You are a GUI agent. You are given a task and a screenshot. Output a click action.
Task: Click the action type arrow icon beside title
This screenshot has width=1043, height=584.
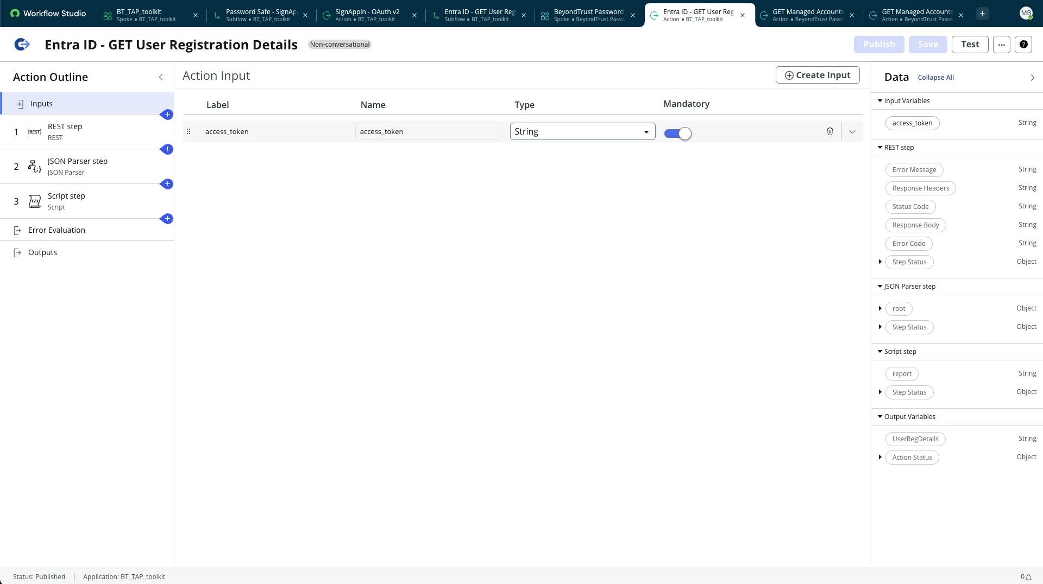click(x=22, y=45)
